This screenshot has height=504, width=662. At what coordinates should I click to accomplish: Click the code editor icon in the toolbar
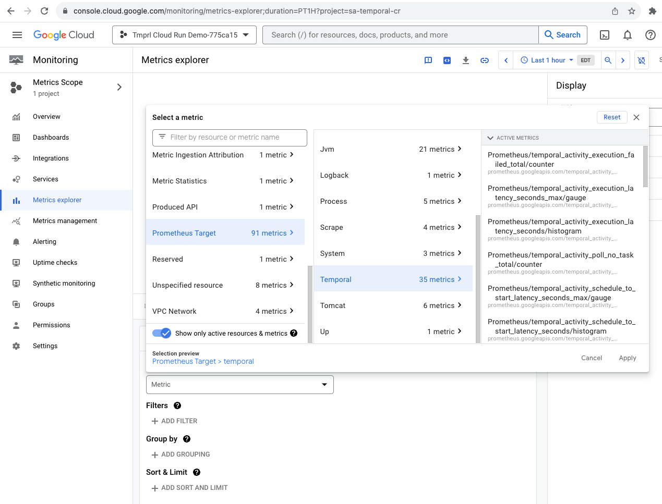click(x=447, y=60)
